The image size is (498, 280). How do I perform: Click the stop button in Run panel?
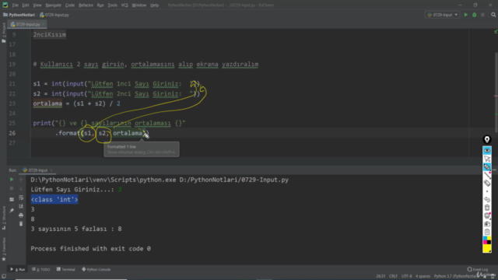[x=12, y=188]
